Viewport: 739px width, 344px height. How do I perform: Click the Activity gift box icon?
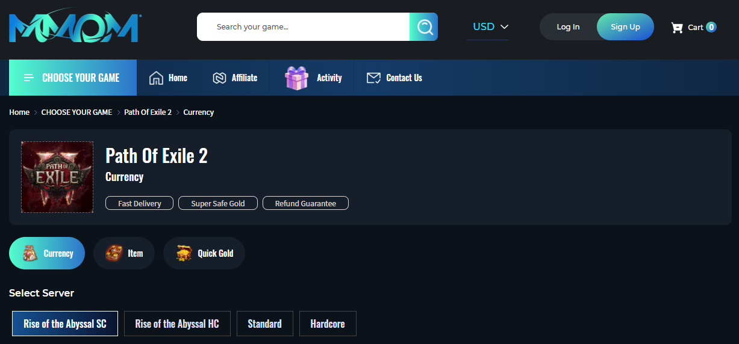296,78
